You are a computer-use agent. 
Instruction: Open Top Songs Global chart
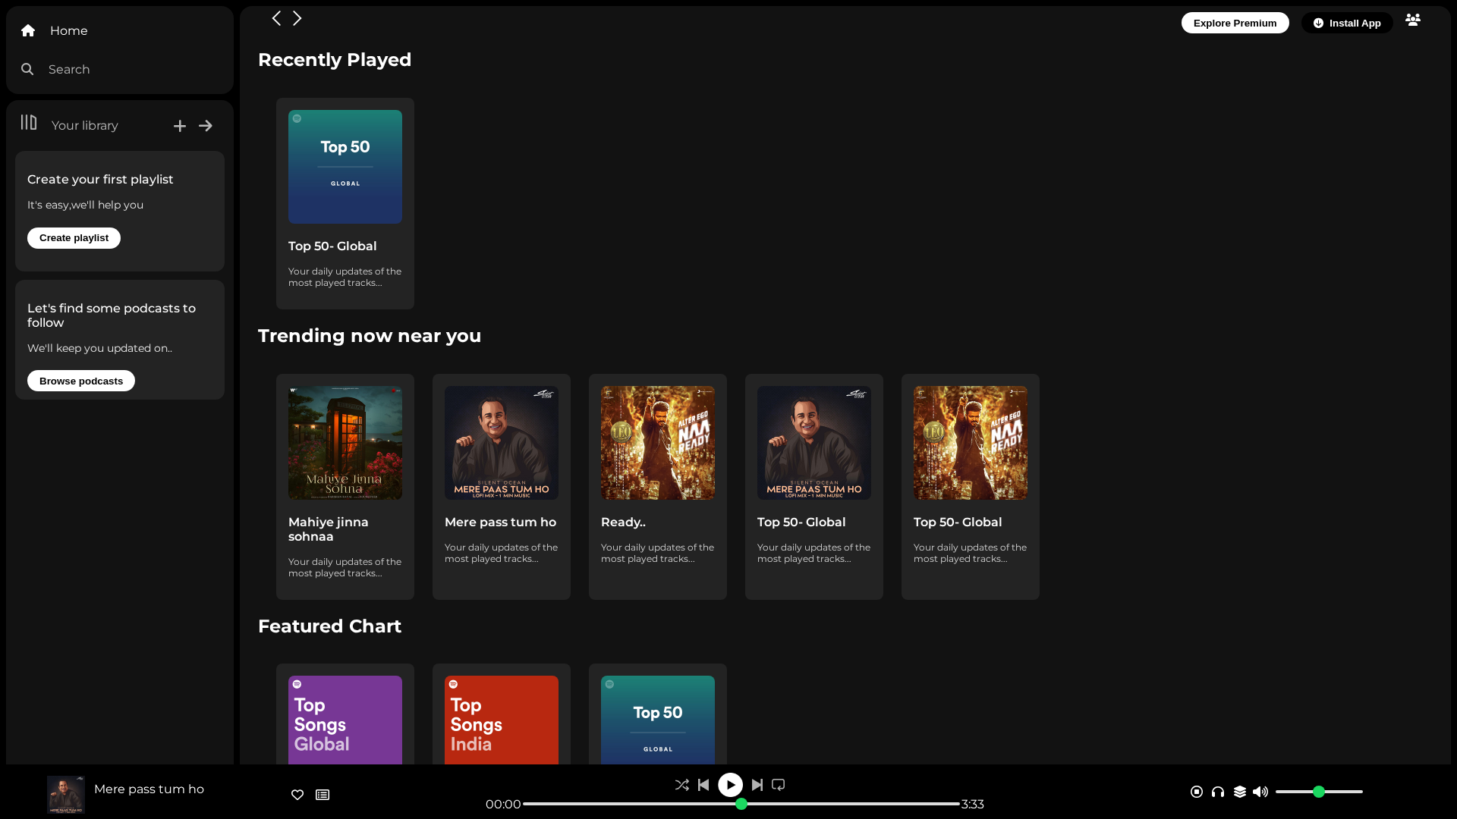pos(345,714)
